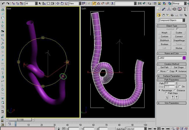The height and width of the screenshot is (130, 189).
Task: Toggle the Angle Snap tool
Action: pyautogui.click(x=99, y=4)
